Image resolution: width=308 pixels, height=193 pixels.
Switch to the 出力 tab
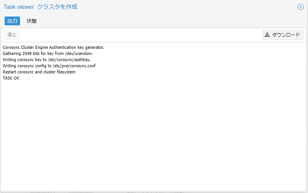(x=12, y=21)
